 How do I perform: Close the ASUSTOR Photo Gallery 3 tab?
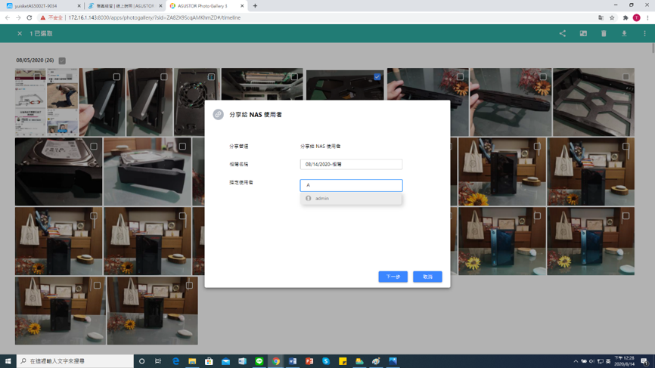[x=242, y=6]
